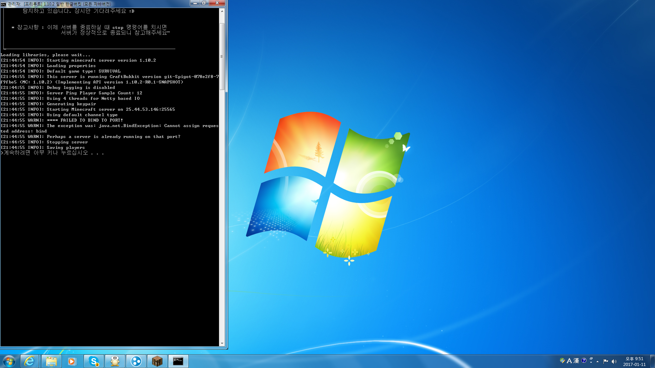Open Skype from the taskbar

[x=93, y=361]
